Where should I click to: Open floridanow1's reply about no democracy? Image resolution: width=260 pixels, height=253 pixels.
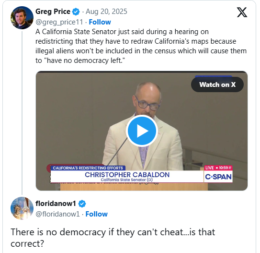point(113,238)
